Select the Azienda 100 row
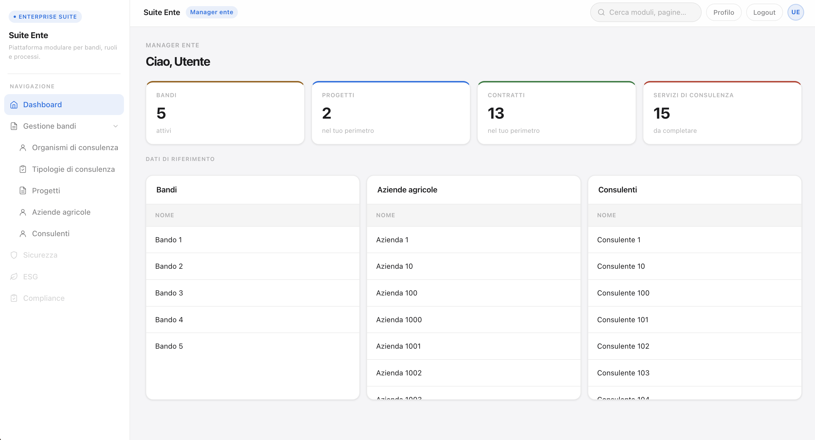815x440 pixels. [474, 293]
